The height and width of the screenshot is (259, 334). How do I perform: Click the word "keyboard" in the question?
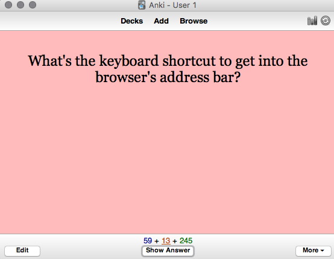pyautogui.click(x=129, y=61)
